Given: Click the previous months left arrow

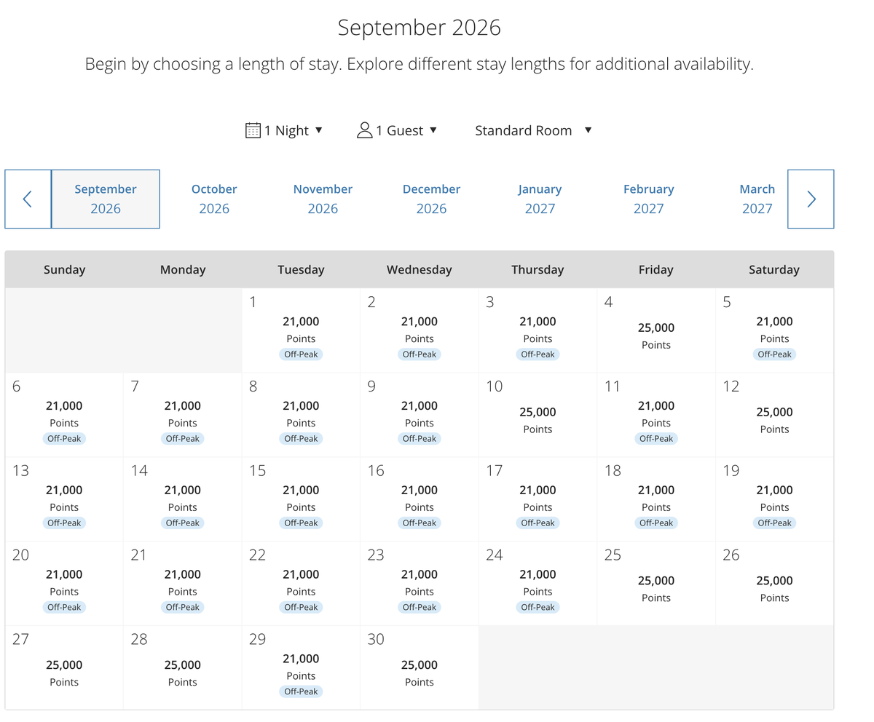Looking at the screenshot, I should pyautogui.click(x=28, y=199).
